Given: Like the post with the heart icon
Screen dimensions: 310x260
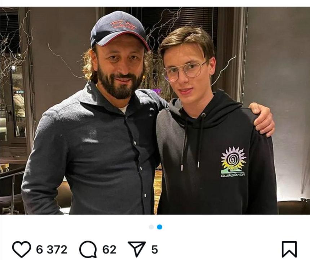Looking at the screenshot, I should [22, 249].
